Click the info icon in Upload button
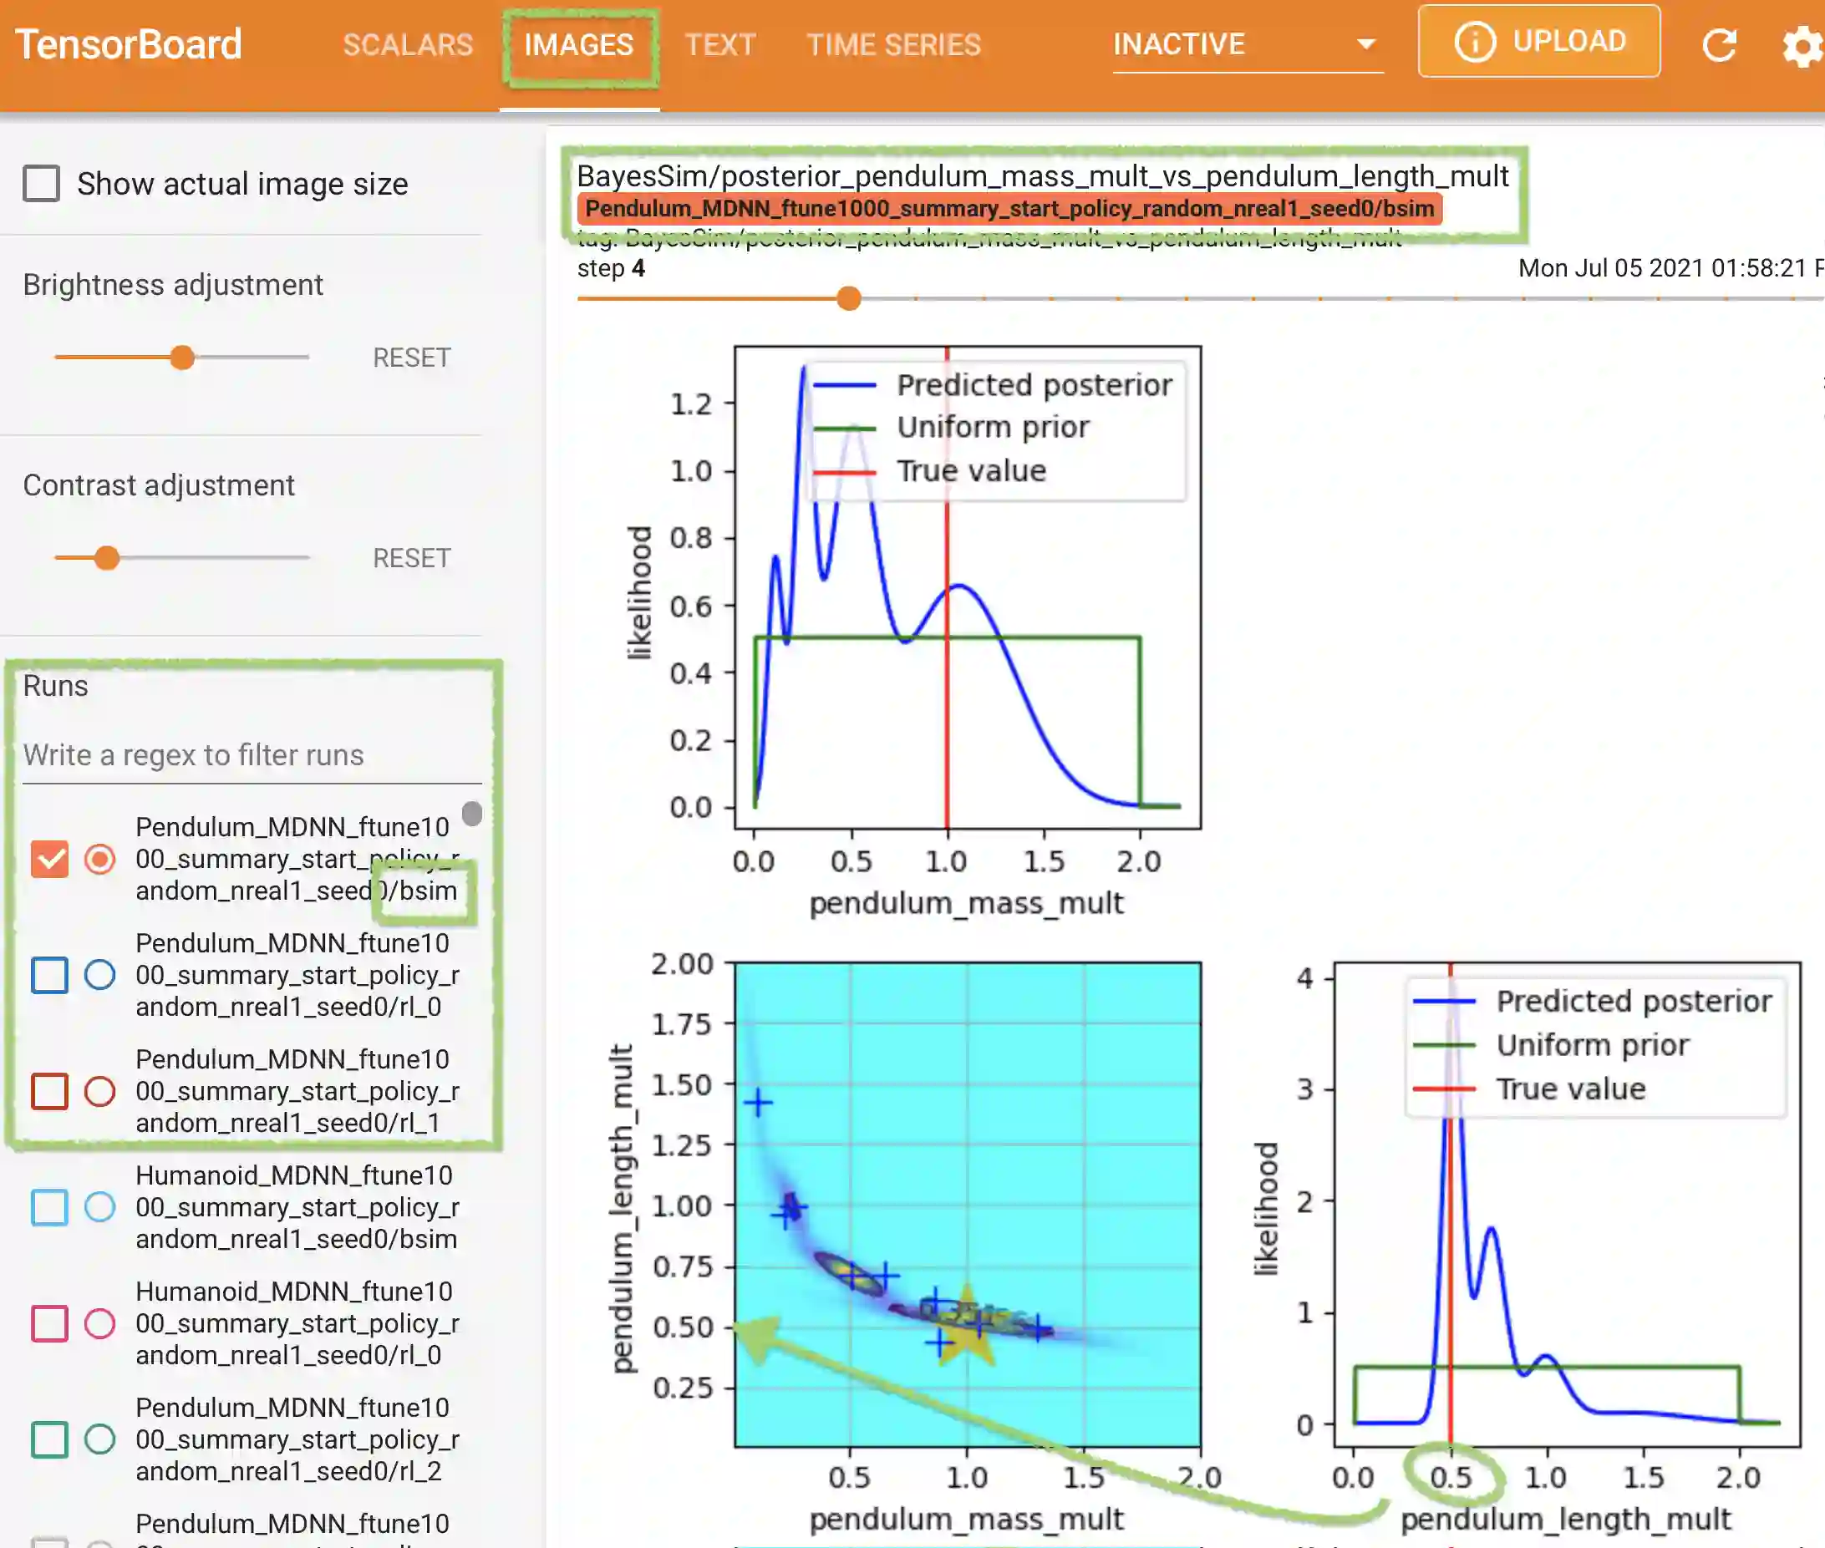Screen dimensions: 1825x1548 (1474, 42)
